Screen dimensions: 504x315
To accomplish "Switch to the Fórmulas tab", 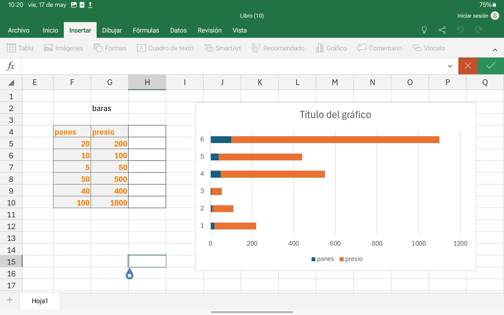I will (146, 30).
